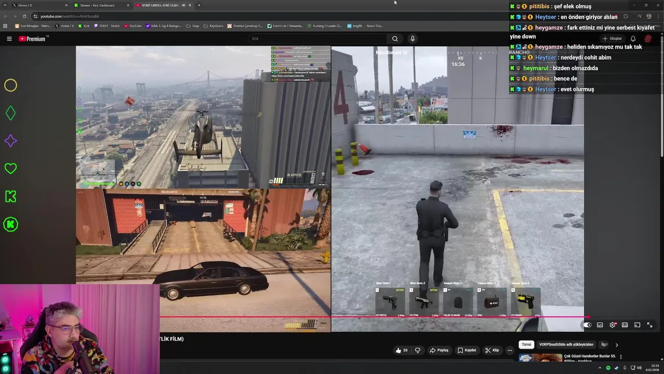Open the taskbar volume speaker control
Image resolution: width=664 pixels, height=374 pixels.
click(639, 368)
